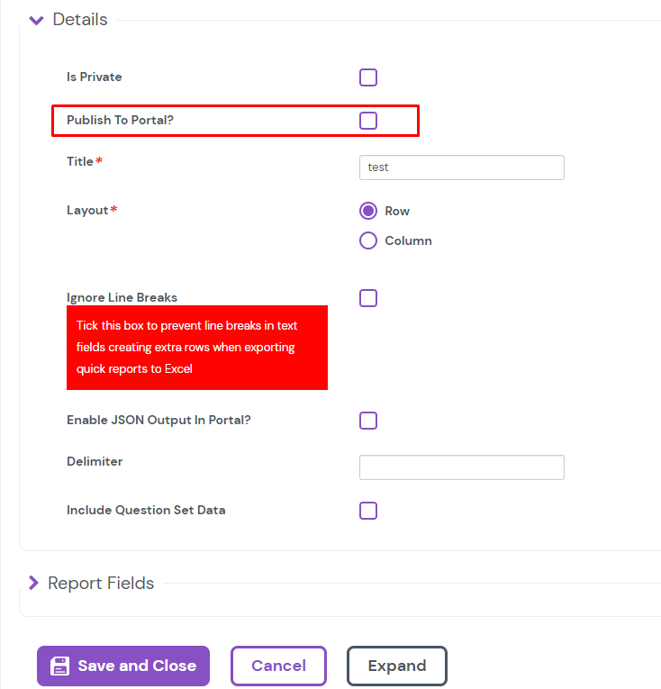Enable the Publish To Portal checkbox

tap(368, 121)
